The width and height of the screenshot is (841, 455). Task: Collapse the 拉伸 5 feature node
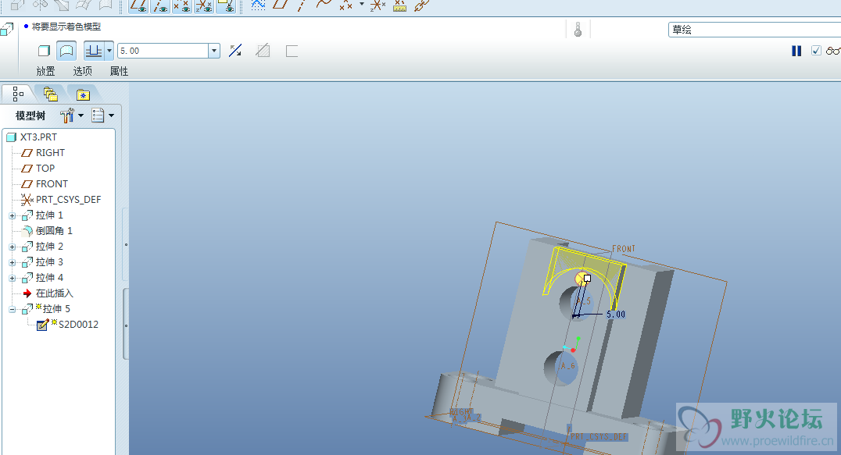click(13, 309)
